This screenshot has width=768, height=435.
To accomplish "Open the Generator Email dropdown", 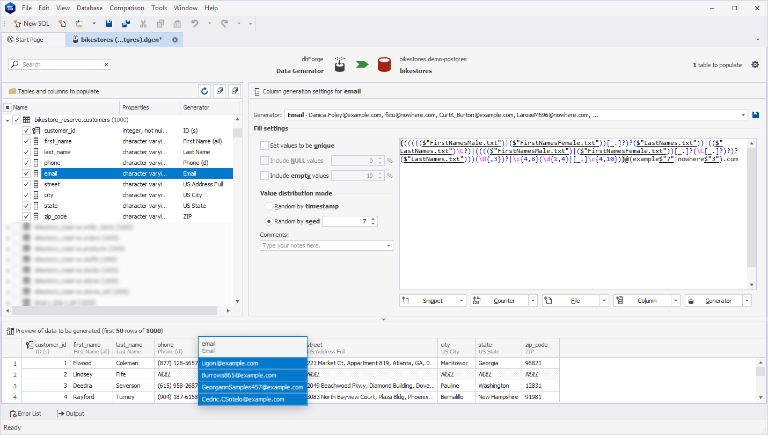I will (743, 115).
